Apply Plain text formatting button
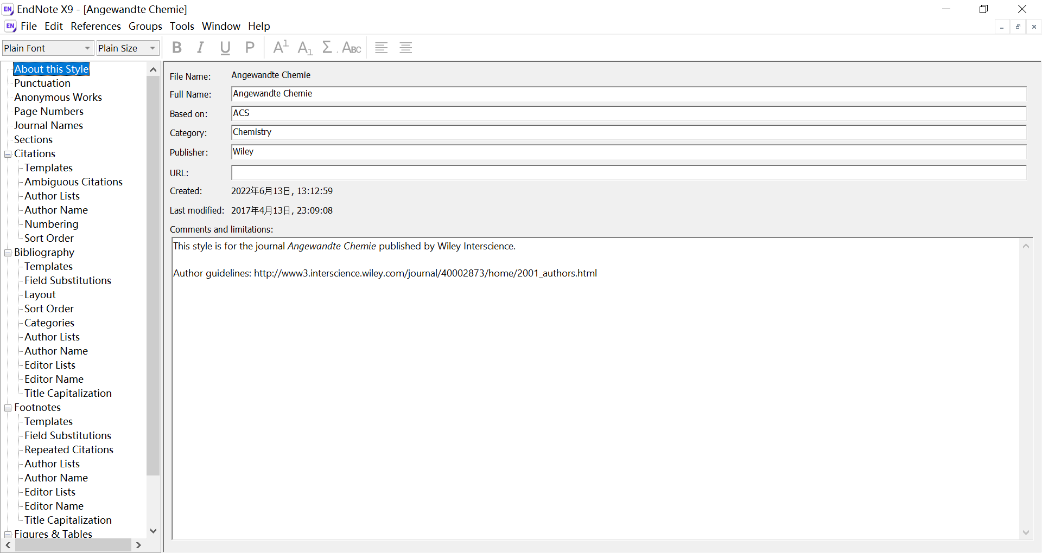 [x=250, y=48]
